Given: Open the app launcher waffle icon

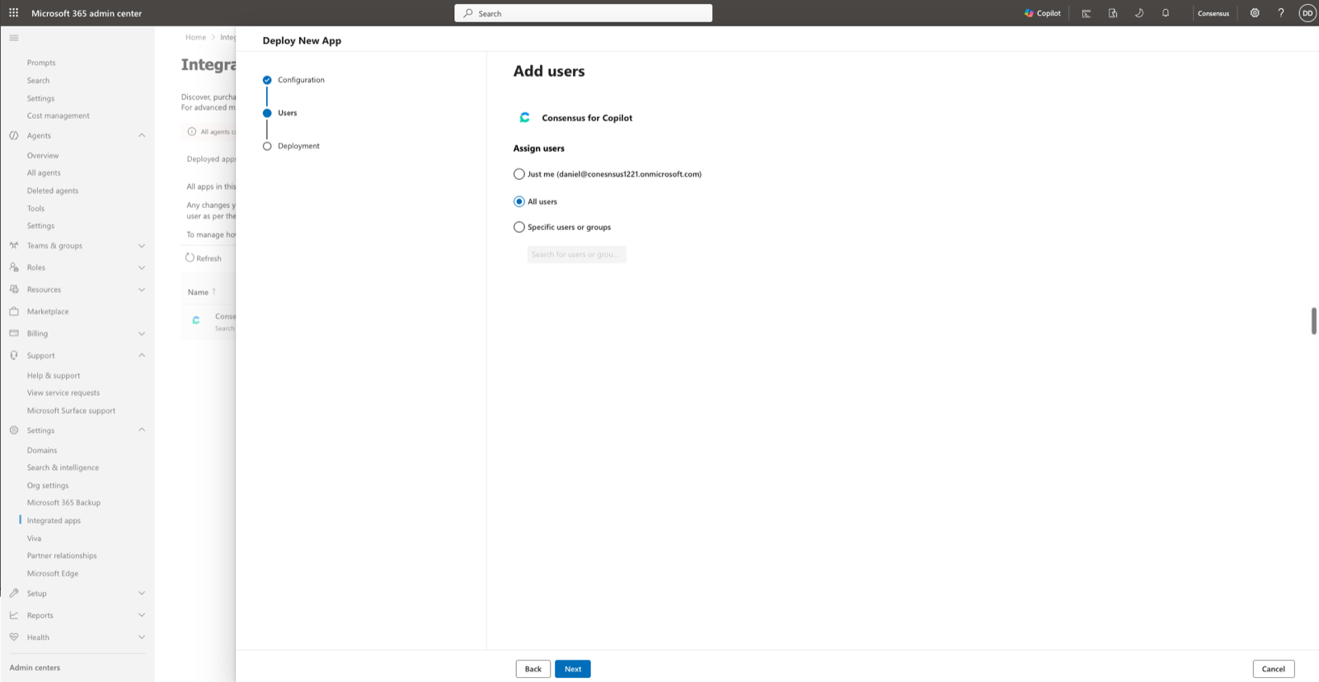Looking at the screenshot, I should [x=13, y=13].
